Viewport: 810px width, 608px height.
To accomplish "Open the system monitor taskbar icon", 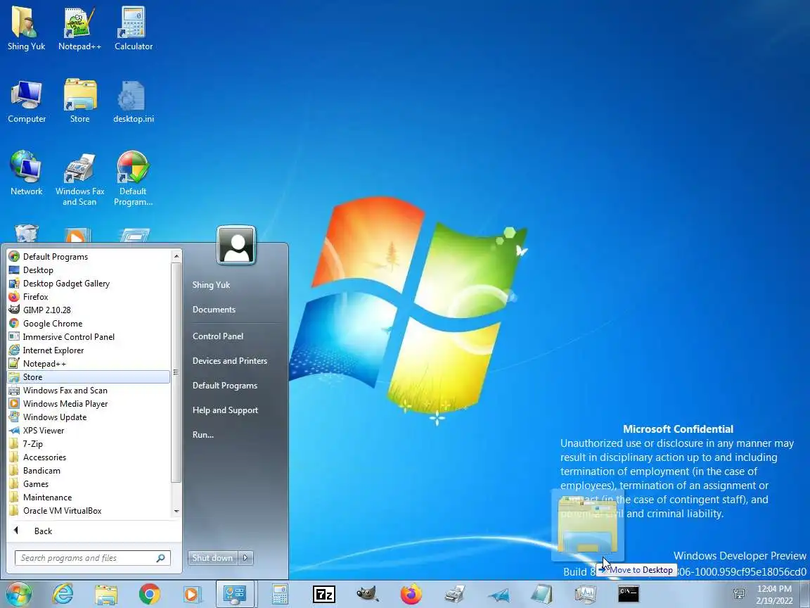I will point(585,594).
